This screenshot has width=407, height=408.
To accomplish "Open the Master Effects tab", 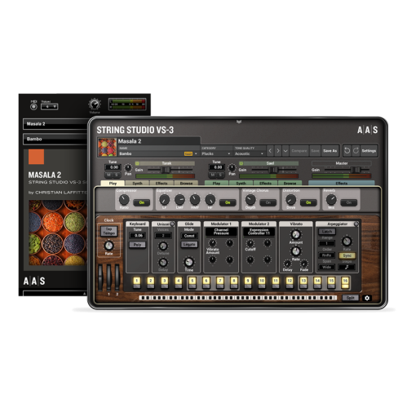I will click(x=342, y=183).
